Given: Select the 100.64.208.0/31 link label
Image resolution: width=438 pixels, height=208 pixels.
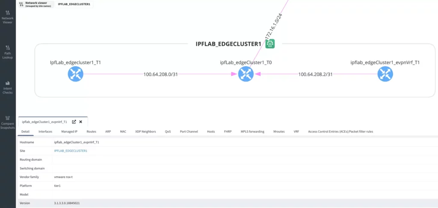Looking at the screenshot, I should pyautogui.click(x=160, y=74).
